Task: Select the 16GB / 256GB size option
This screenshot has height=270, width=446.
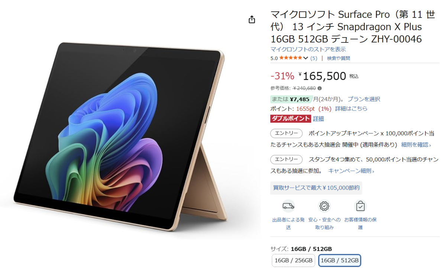Action: coord(293,260)
